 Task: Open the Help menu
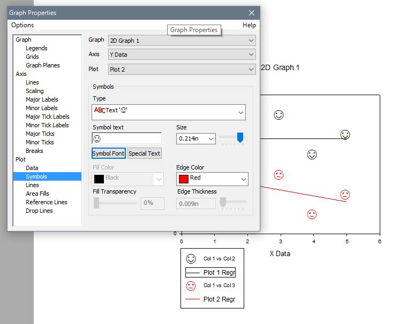(249, 25)
